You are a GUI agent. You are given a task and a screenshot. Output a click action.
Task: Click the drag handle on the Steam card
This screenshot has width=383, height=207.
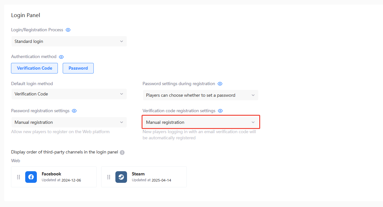click(109, 177)
